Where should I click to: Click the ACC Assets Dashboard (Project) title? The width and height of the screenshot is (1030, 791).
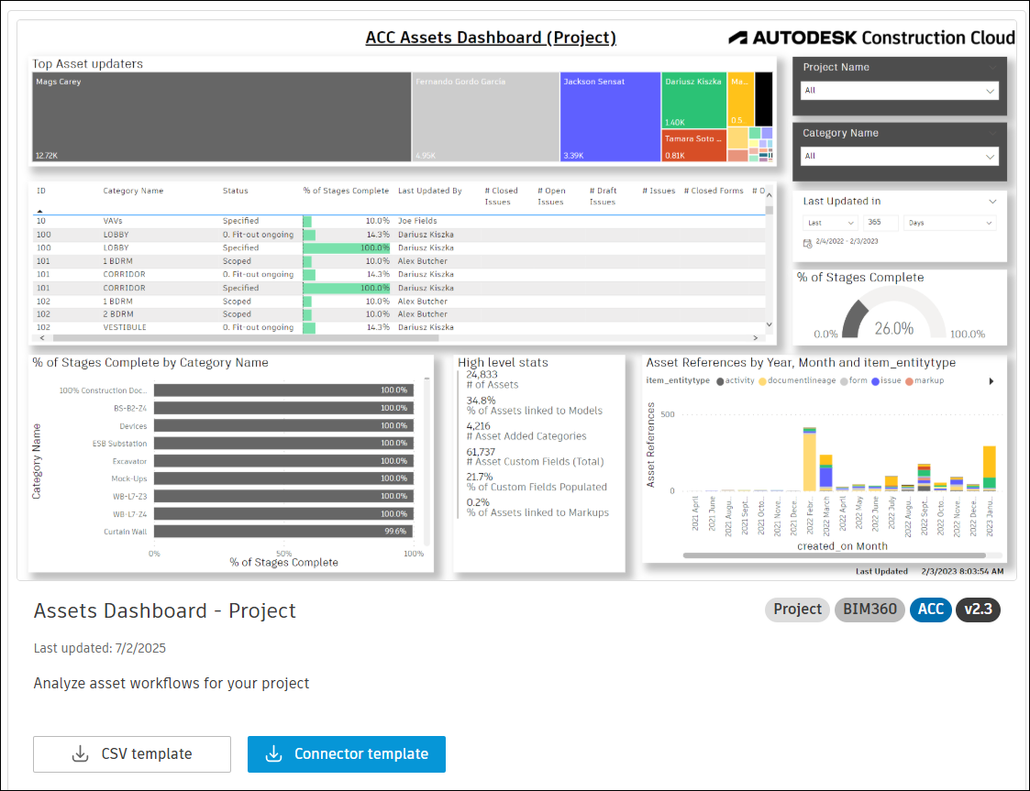491,38
